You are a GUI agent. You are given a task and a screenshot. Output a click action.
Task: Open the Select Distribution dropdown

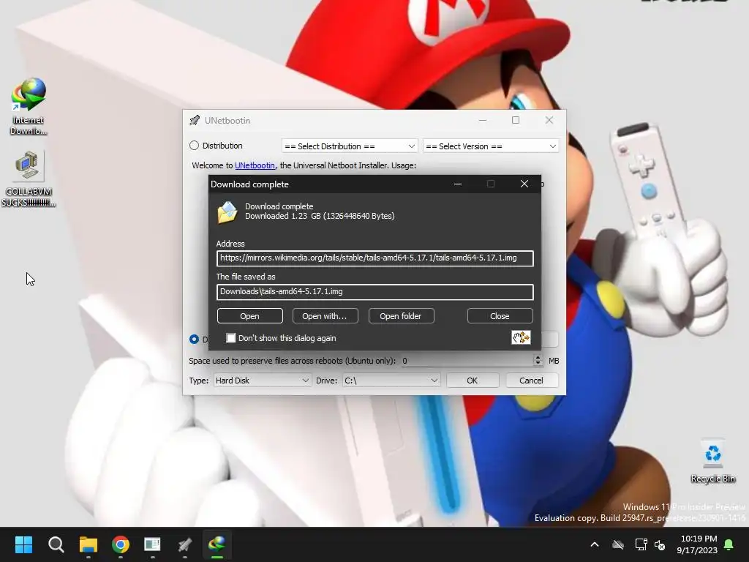tap(350, 146)
